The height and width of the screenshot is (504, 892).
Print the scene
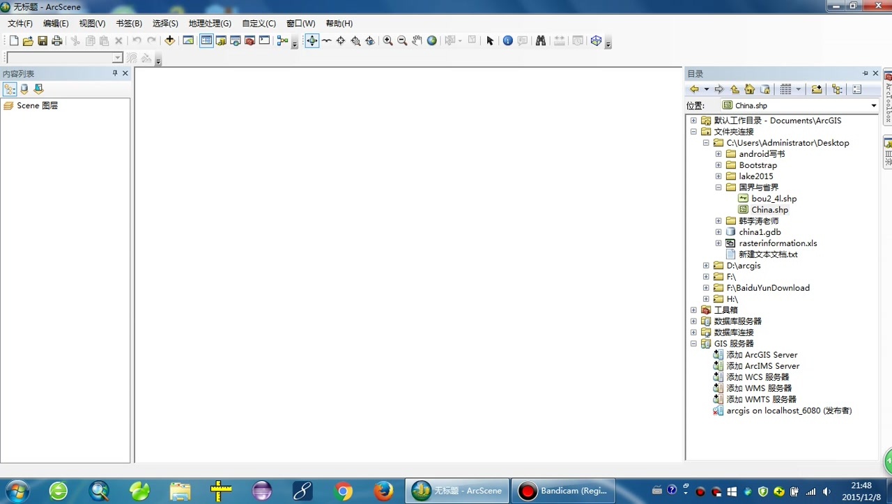(57, 41)
